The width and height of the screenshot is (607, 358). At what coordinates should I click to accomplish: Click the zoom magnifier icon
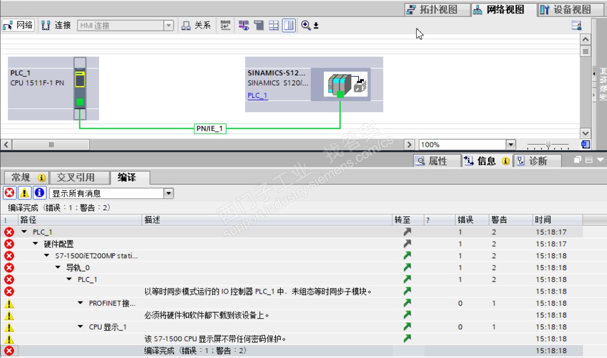[306, 25]
